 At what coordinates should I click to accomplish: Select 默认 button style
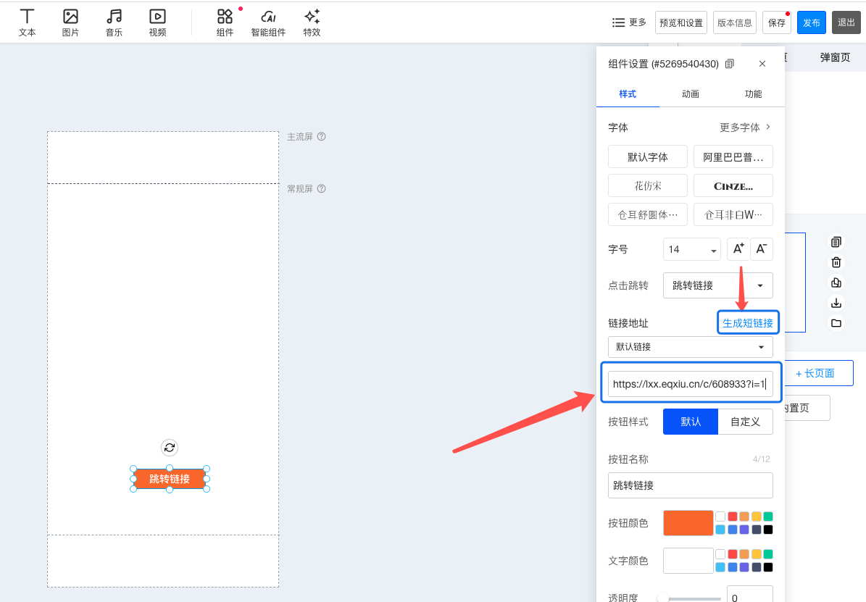pos(691,422)
